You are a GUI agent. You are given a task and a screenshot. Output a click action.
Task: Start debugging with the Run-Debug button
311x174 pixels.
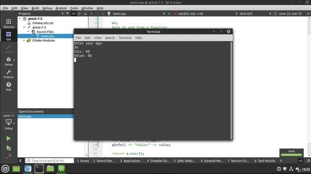[9, 148]
